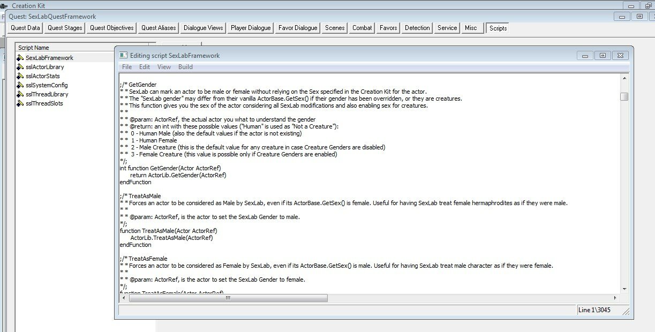The height and width of the screenshot is (332, 655).
Task: Open the Build menu in script editor
Action: [185, 67]
